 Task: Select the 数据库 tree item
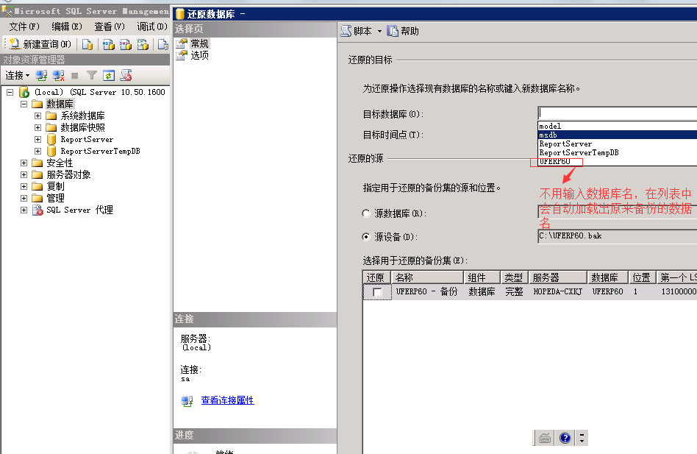[x=60, y=104]
